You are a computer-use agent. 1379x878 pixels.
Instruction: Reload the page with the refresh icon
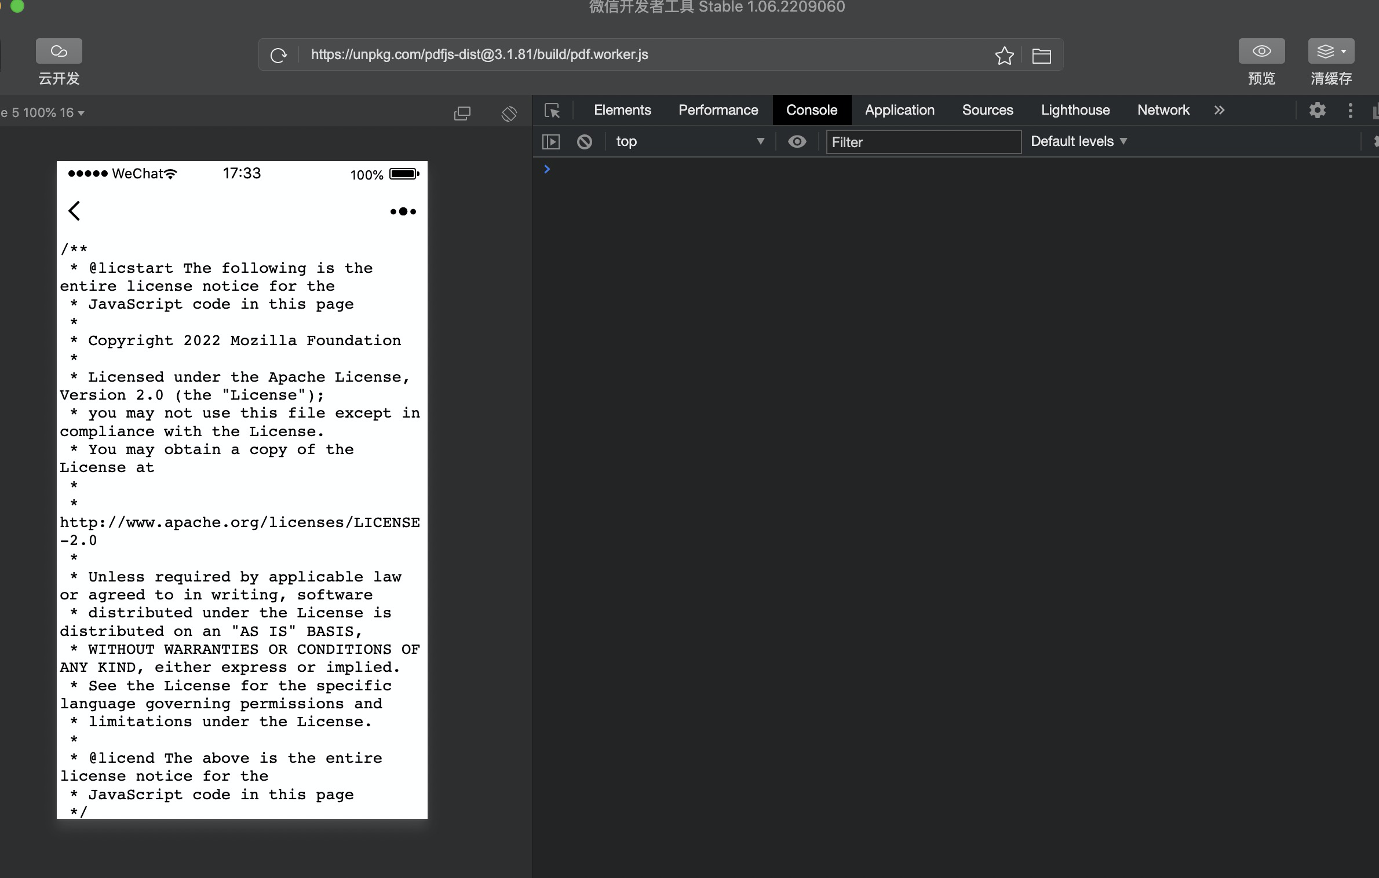(279, 55)
